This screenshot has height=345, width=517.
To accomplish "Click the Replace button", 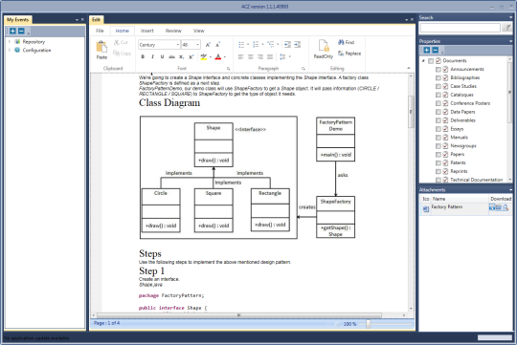I will click(x=349, y=54).
